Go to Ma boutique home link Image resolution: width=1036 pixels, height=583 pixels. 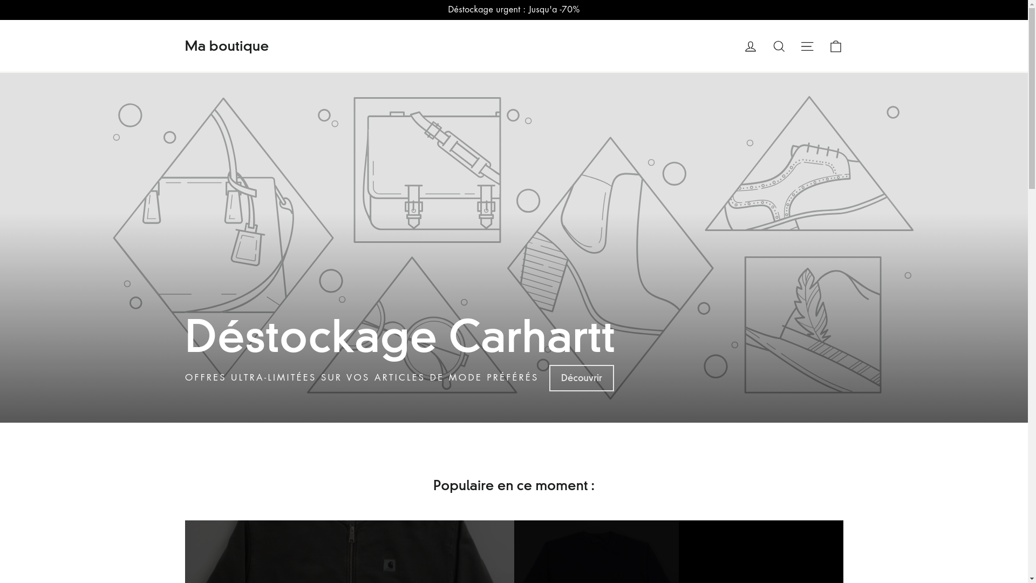(227, 46)
